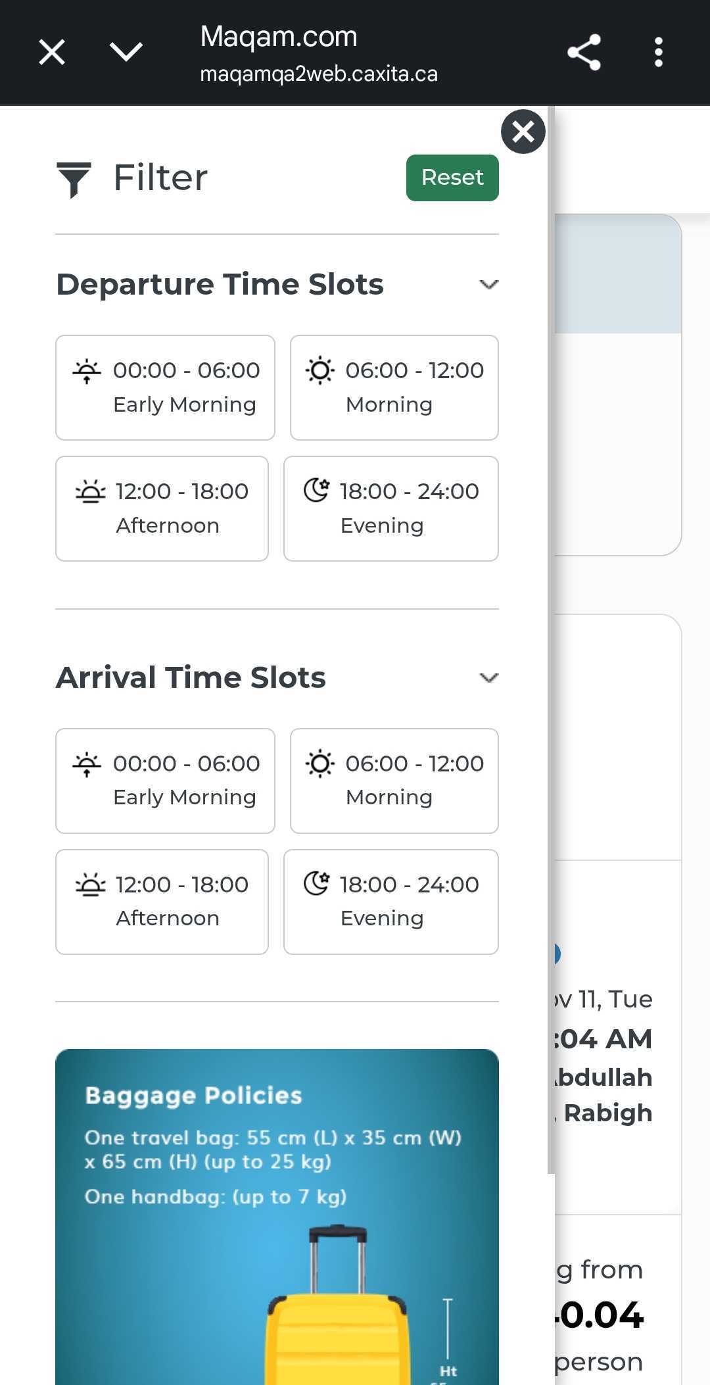Choose departure Evening 18:00 - 24:00 slot

(390, 508)
